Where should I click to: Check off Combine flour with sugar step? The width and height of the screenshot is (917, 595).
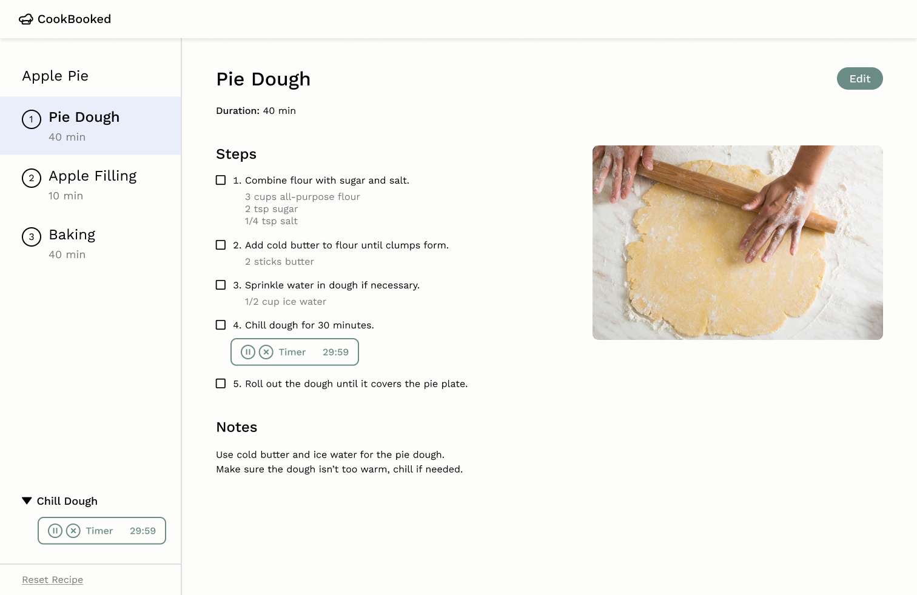tap(221, 180)
